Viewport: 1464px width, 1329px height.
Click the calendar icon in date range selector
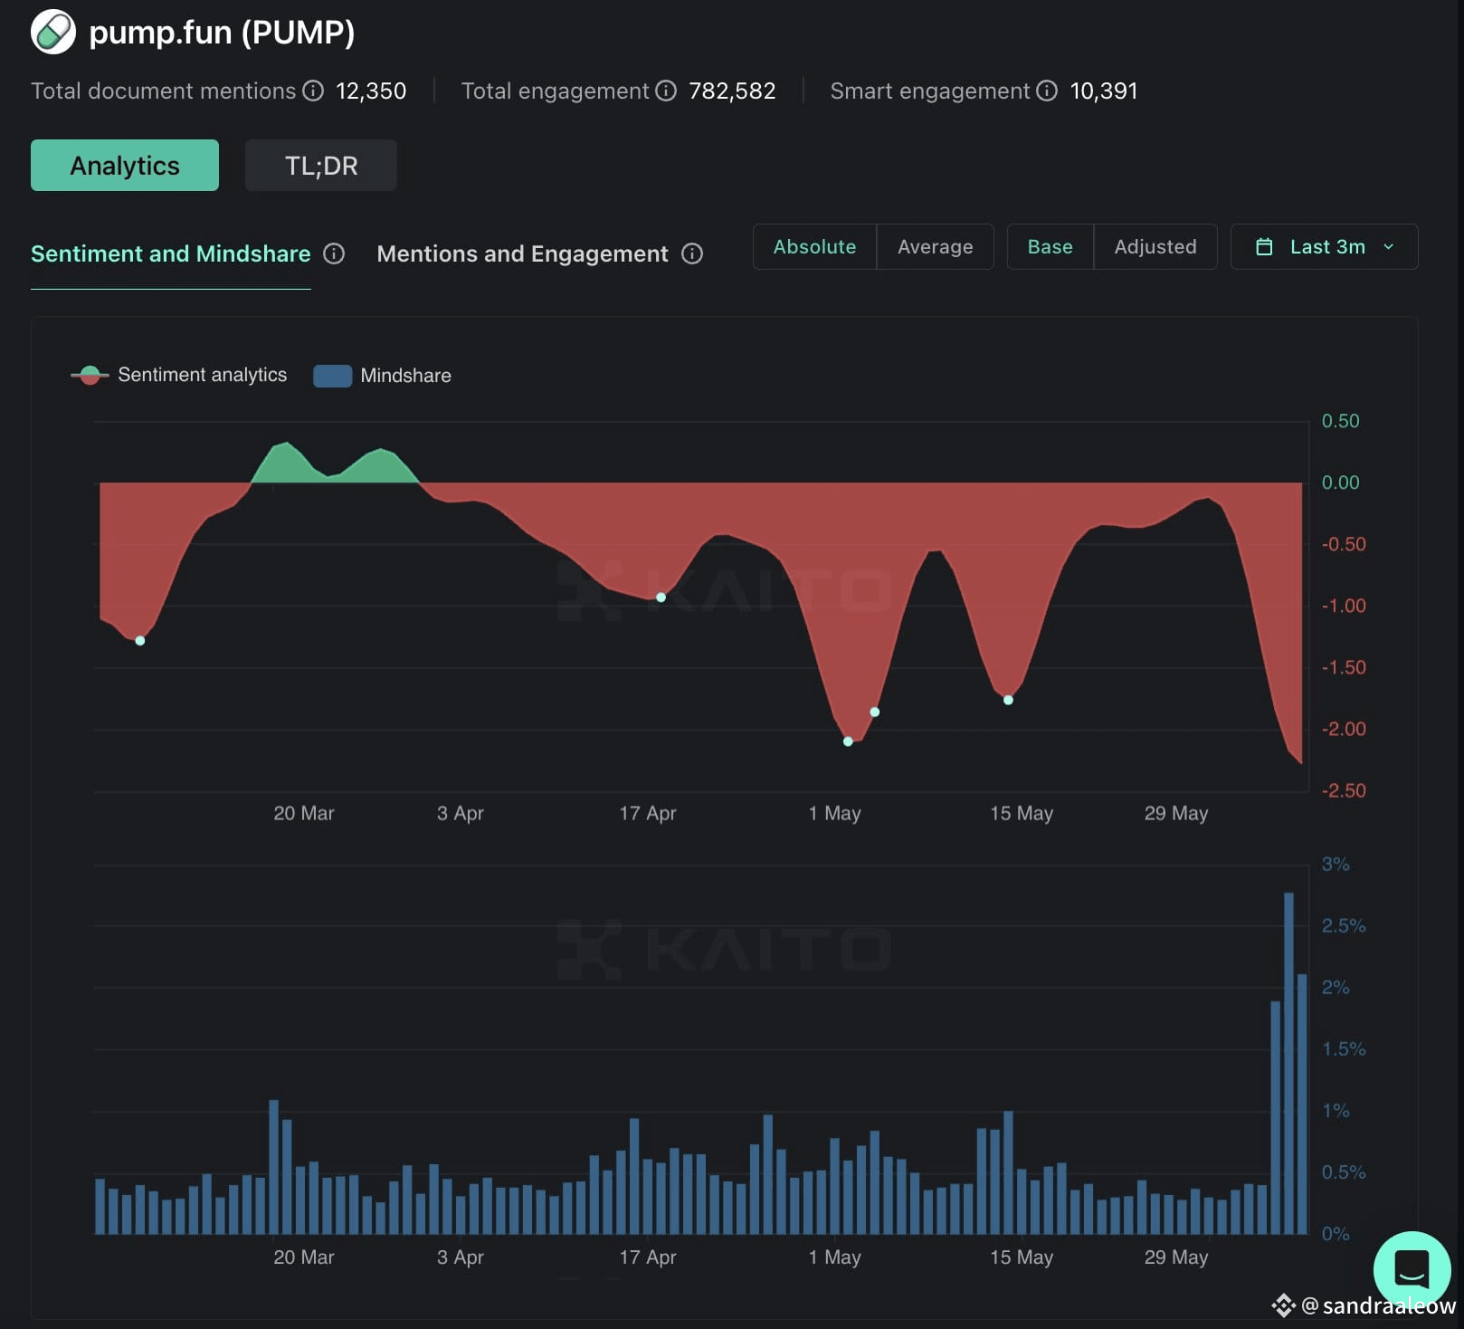coord(1264,246)
